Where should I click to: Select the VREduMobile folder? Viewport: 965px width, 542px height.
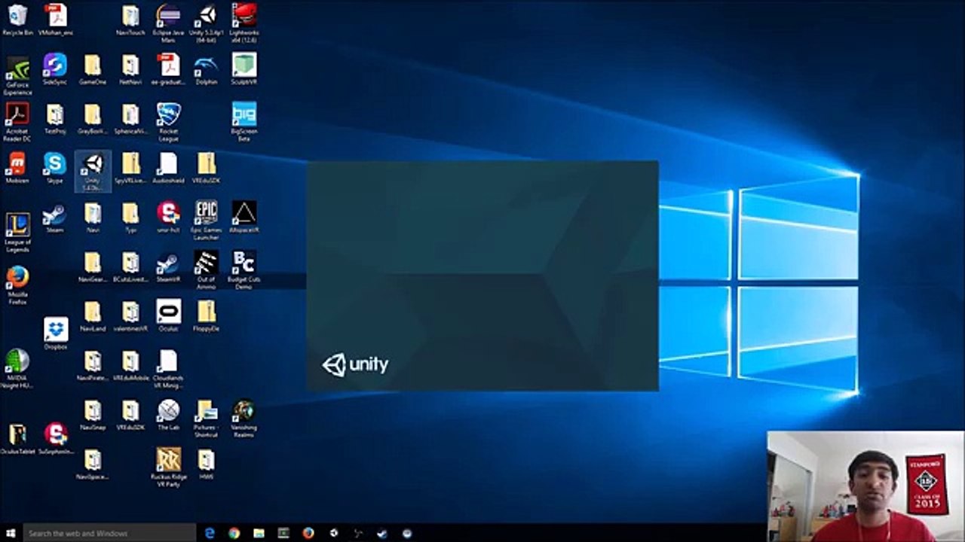point(130,365)
